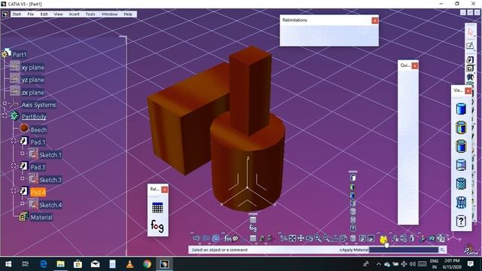482x271 pixels.
Task: Click Formula f(x) icon in Rel... toolbar
Action: pos(157,226)
